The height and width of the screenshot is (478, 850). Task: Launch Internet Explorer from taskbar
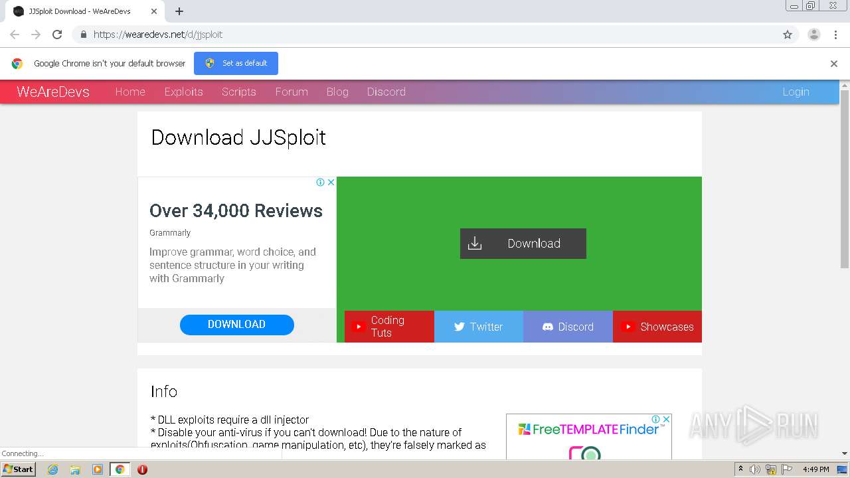(x=53, y=469)
